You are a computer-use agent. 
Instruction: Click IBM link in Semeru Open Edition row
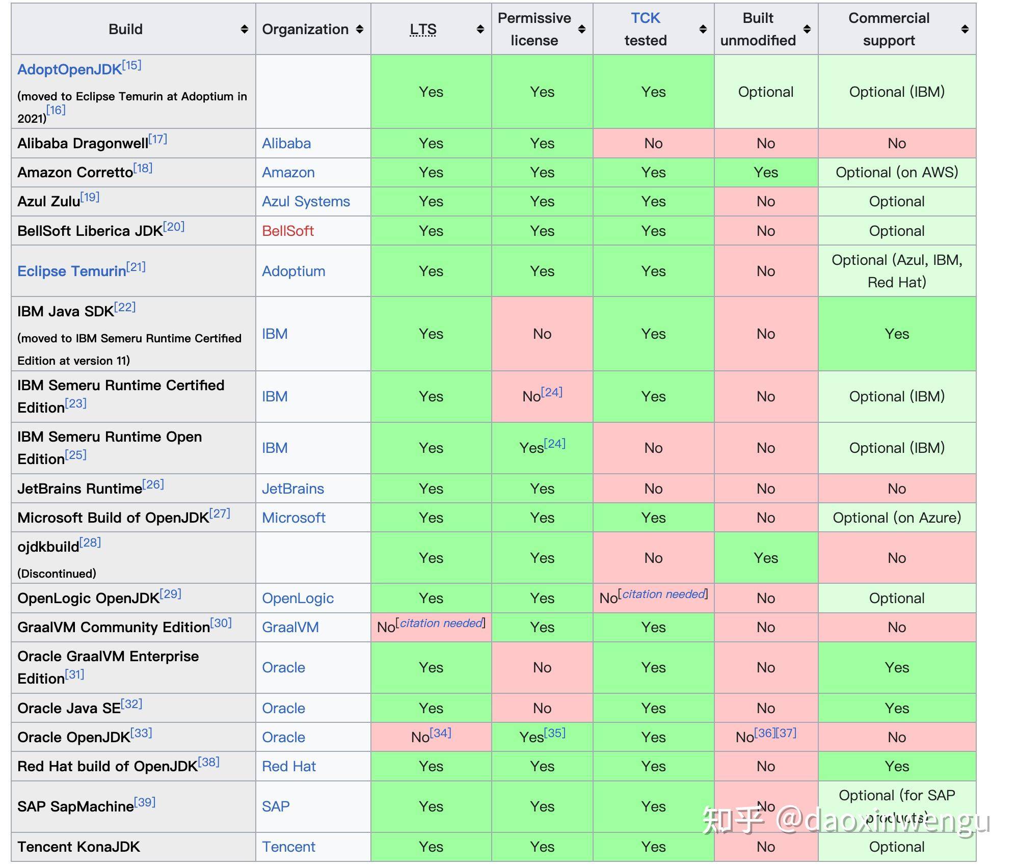click(275, 448)
